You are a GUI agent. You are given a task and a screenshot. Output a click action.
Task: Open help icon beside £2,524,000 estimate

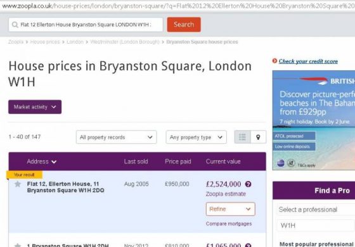click(x=248, y=184)
